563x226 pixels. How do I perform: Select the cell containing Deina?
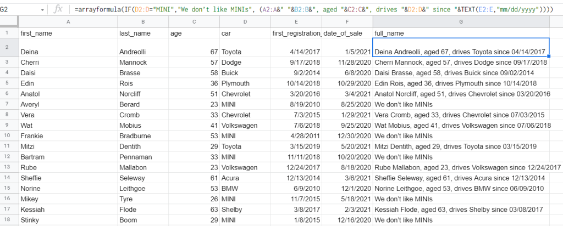pos(68,48)
